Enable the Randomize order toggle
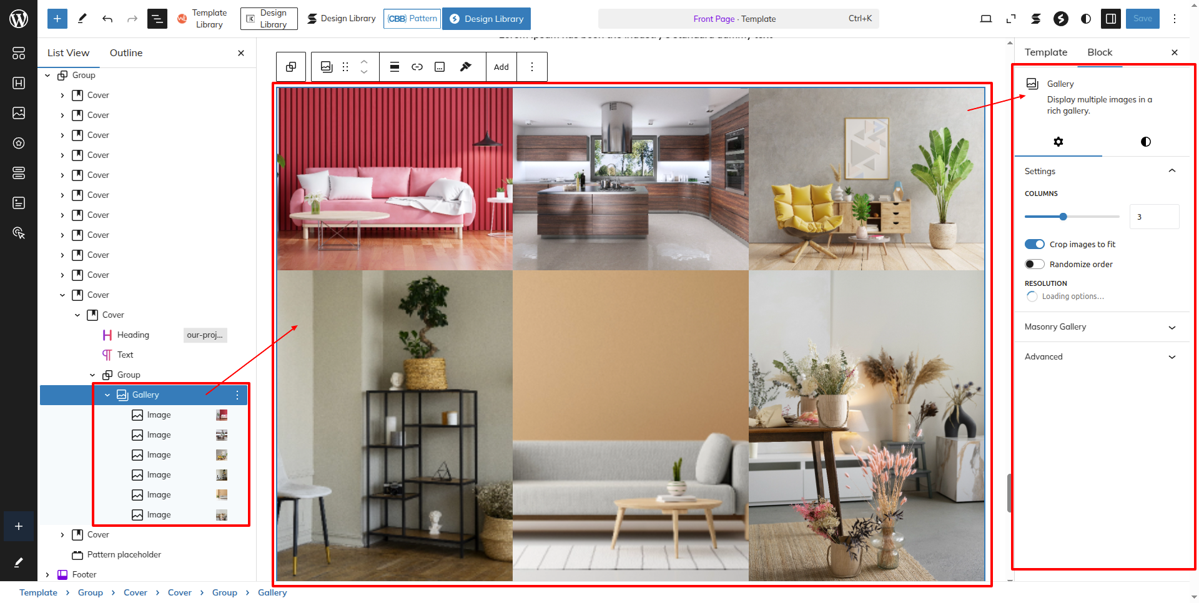 [1035, 264]
